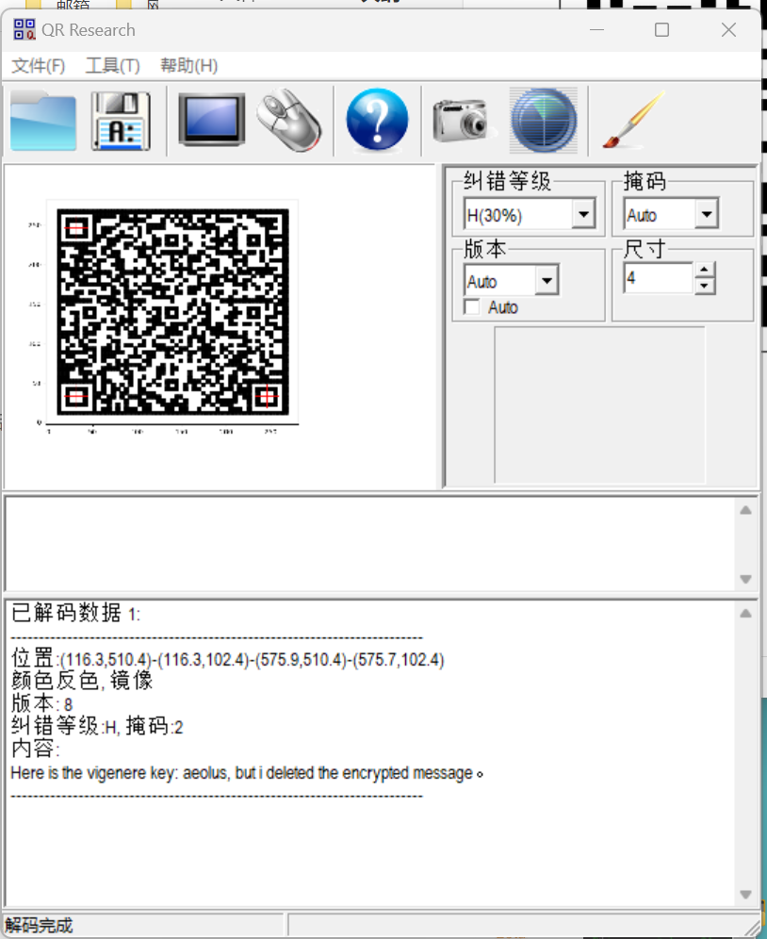Click the 版本: 8 line
Screen dimensions: 767x939
click(41, 703)
